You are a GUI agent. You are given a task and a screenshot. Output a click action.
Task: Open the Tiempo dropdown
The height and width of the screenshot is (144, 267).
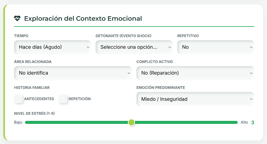[52, 47]
